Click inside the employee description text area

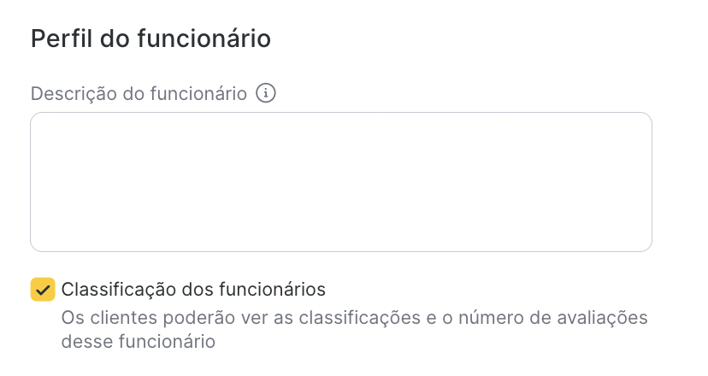pos(340,182)
